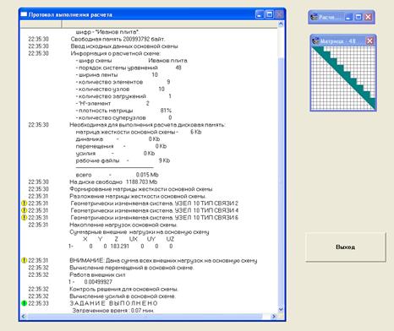Click the first column header of the log

pos(41,24)
